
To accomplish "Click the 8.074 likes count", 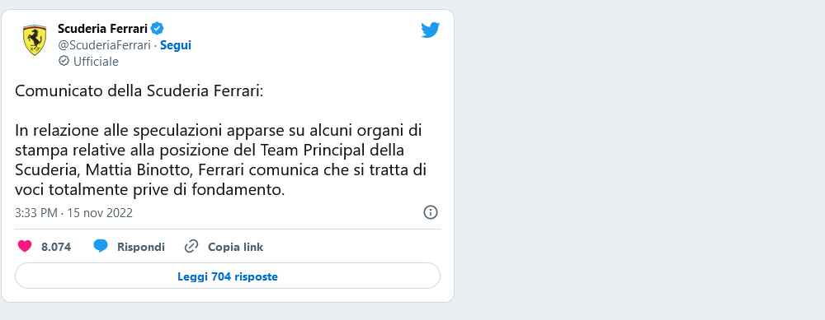I will point(56,247).
